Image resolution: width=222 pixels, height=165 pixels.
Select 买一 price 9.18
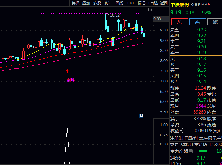201,59
